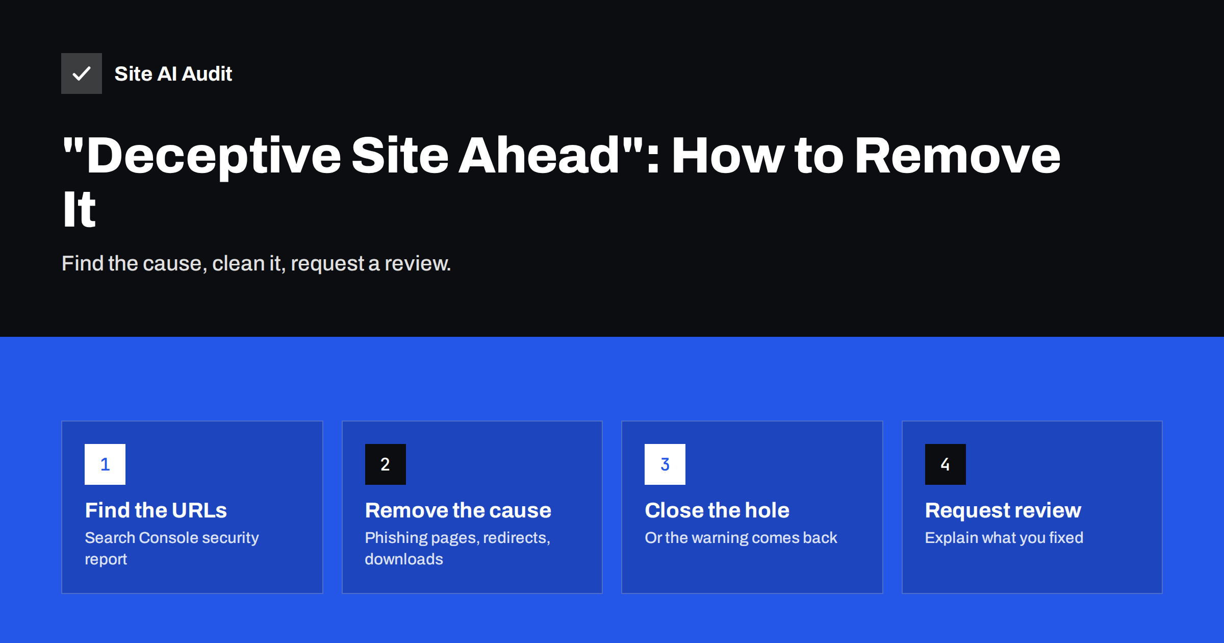Click the Site AI Audit brand name
This screenshot has width=1224, height=643.
click(173, 74)
